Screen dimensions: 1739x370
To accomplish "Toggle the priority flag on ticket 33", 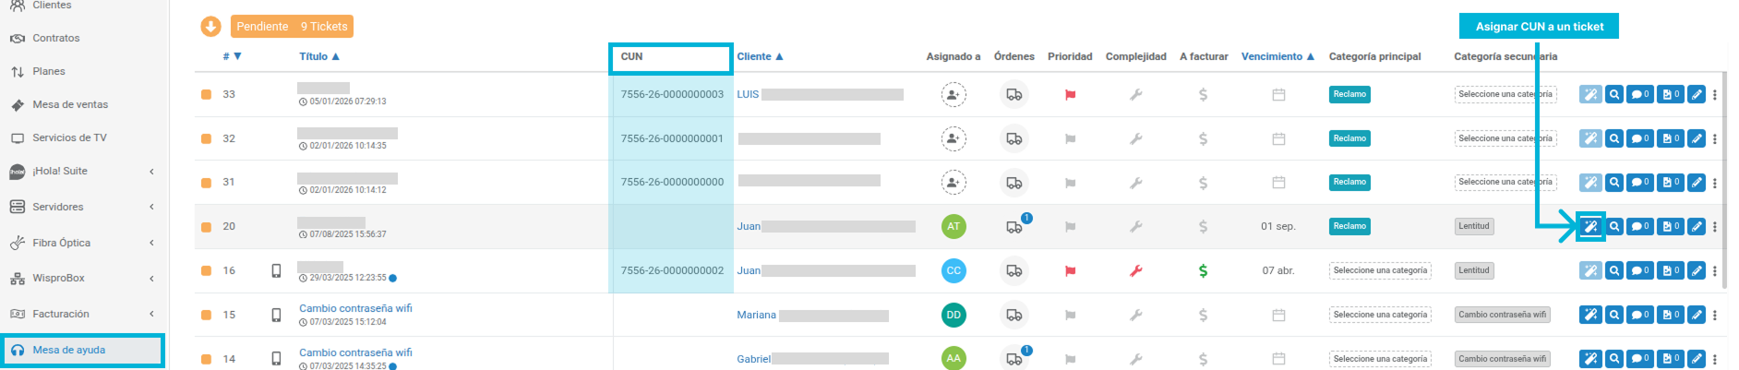I will pyautogui.click(x=1070, y=94).
